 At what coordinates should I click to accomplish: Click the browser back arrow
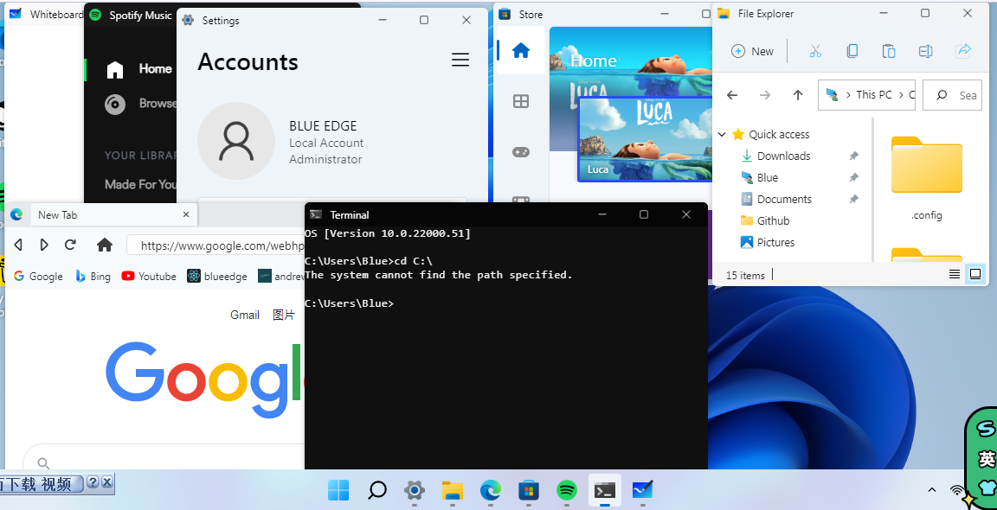pyautogui.click(x=18, y=245)
